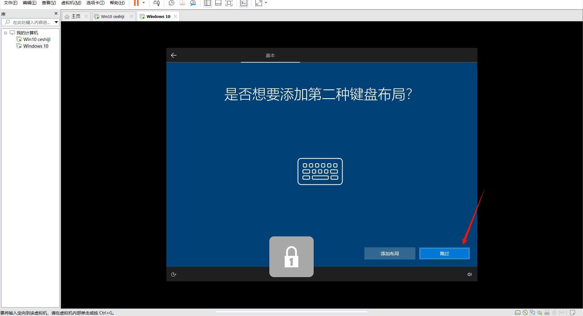Click the hard disk status icon

click(518, 313)
